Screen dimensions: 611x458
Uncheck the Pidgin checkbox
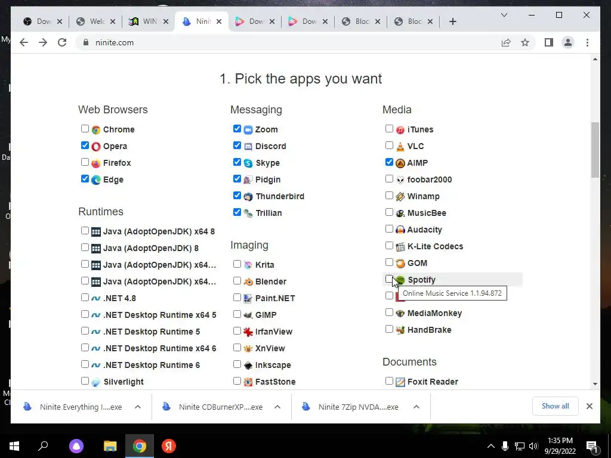237,179
